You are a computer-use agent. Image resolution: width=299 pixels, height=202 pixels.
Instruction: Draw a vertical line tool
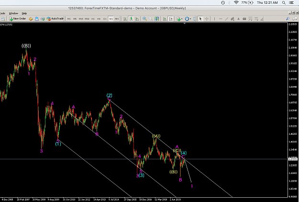coord(214,19)
